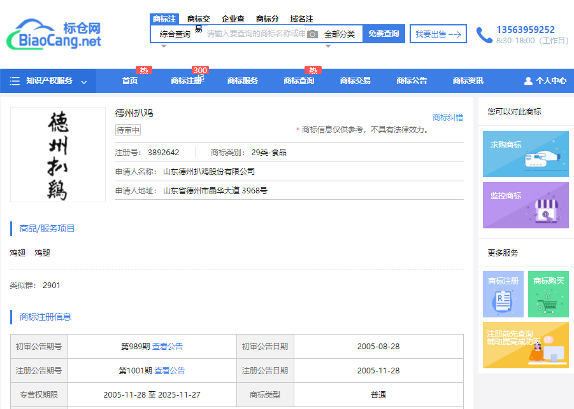
Task: Go to 商标交易 in navigation bar
Action: click(x=355, y=81)
